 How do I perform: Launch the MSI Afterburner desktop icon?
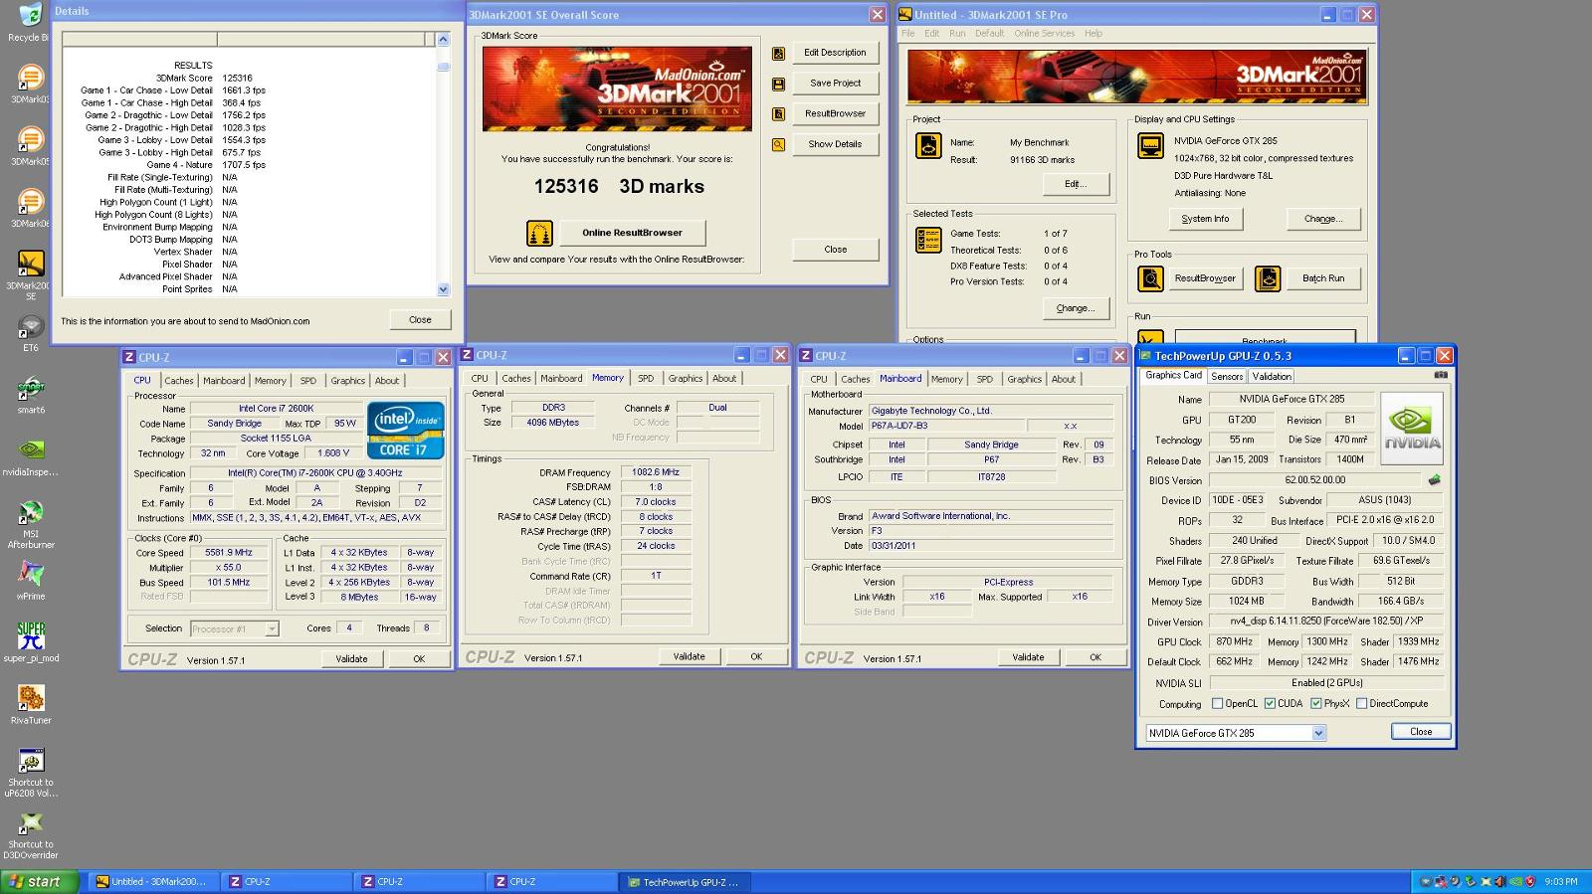[x=31, y=512]
